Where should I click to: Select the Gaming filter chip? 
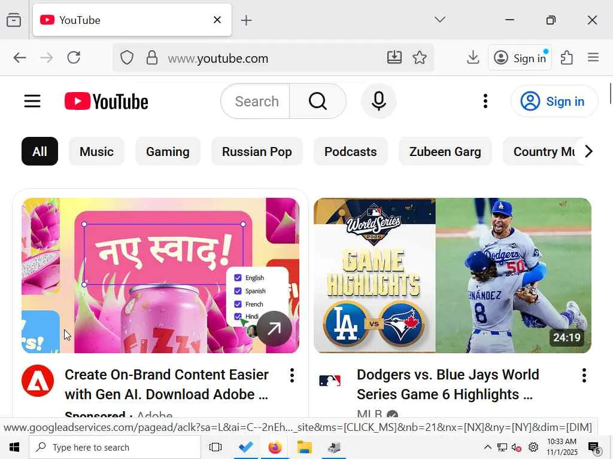pos(168,151)
